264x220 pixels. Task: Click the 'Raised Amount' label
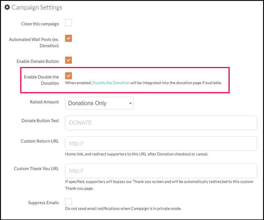[44, 102]
